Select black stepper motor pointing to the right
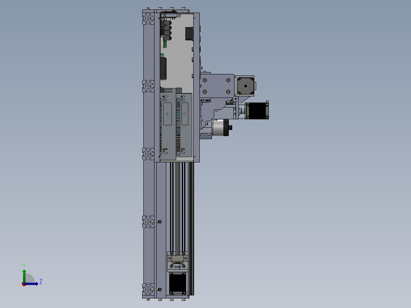Viewport: 411px width, 308px height. pyautogui.click(x=258, y=111)
